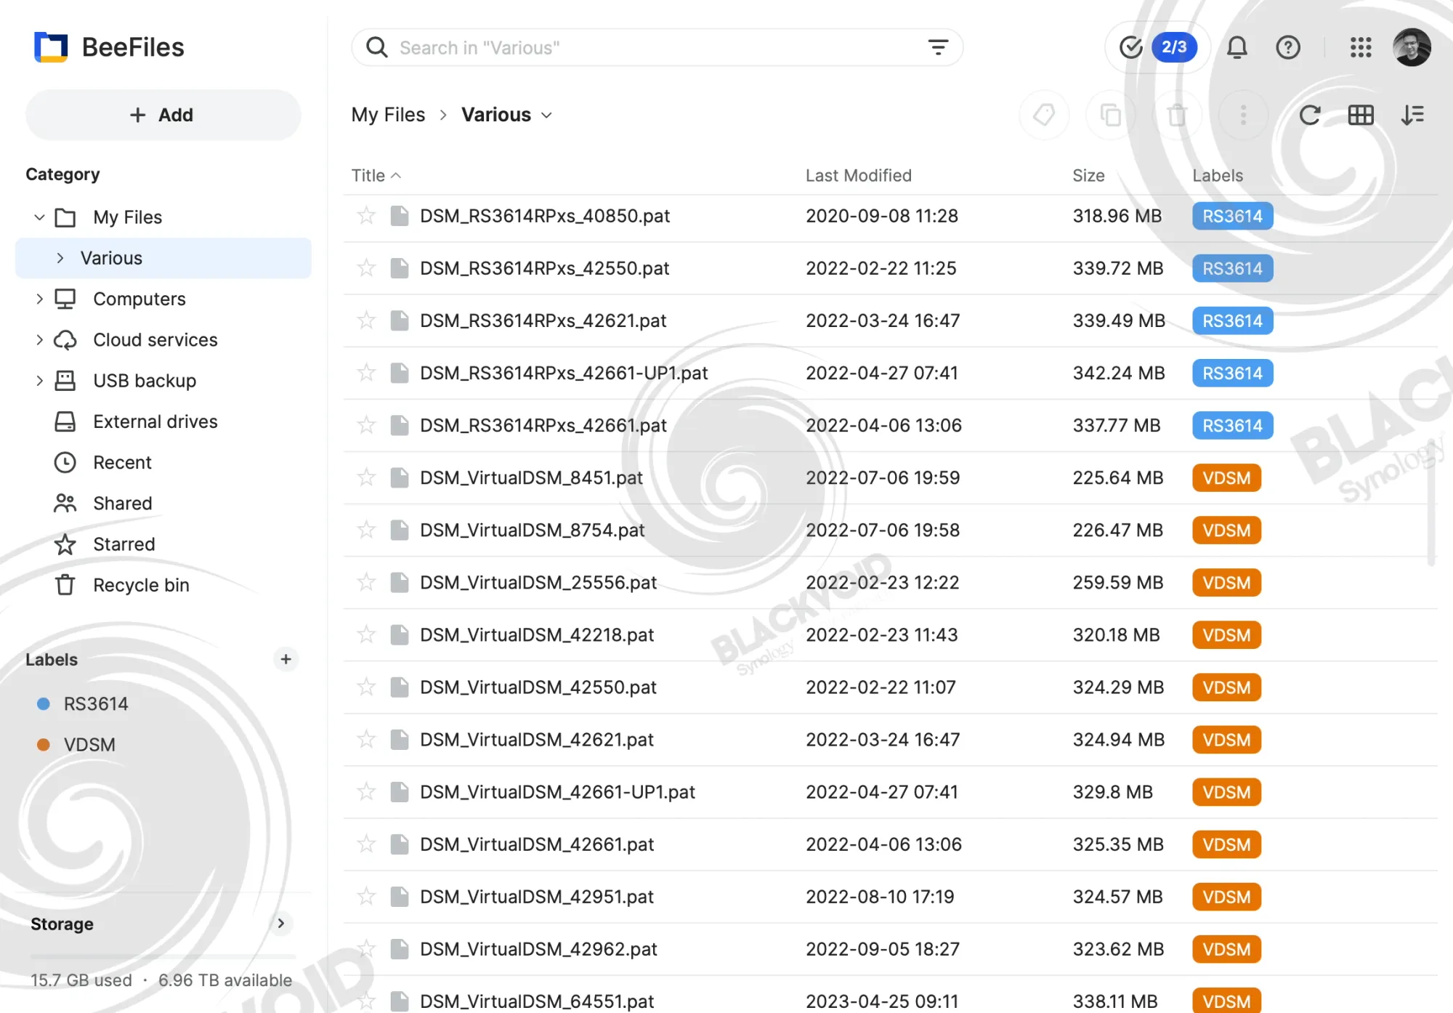Select file DSM_VirtualDSM_42661-UP1.pat
The height and width of the screenshot is (1013, 1453).
[890, 791]
